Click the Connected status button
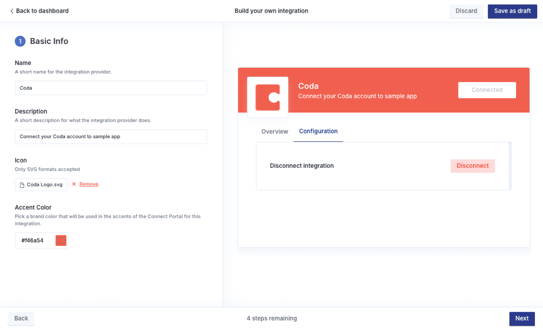The width and height of the screenshot is (543, 328). (x=487, y=90)
